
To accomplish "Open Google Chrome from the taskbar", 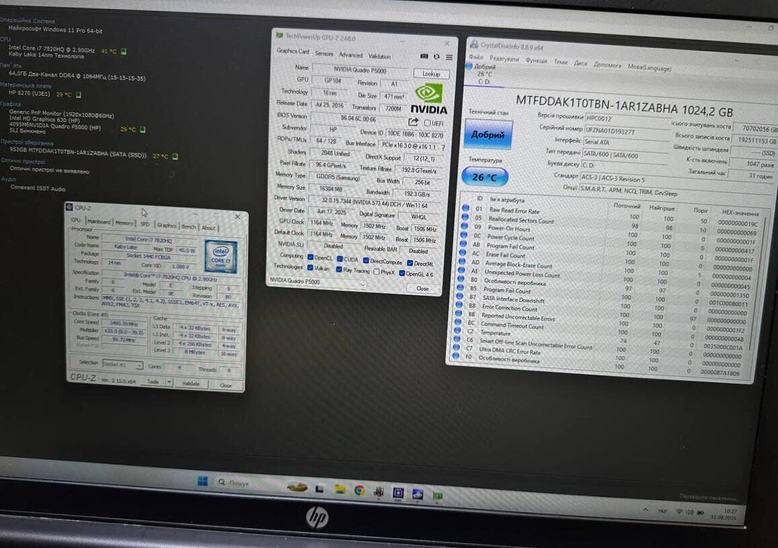I will coord(359,490).
